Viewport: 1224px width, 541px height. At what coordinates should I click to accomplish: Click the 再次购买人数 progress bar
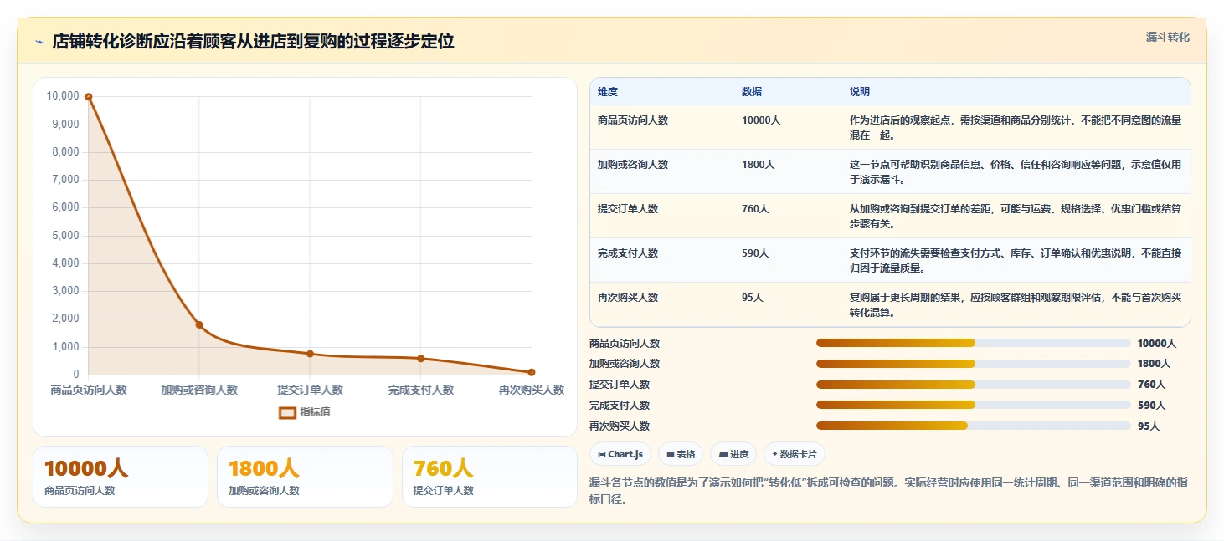click(x=973, y=426)
